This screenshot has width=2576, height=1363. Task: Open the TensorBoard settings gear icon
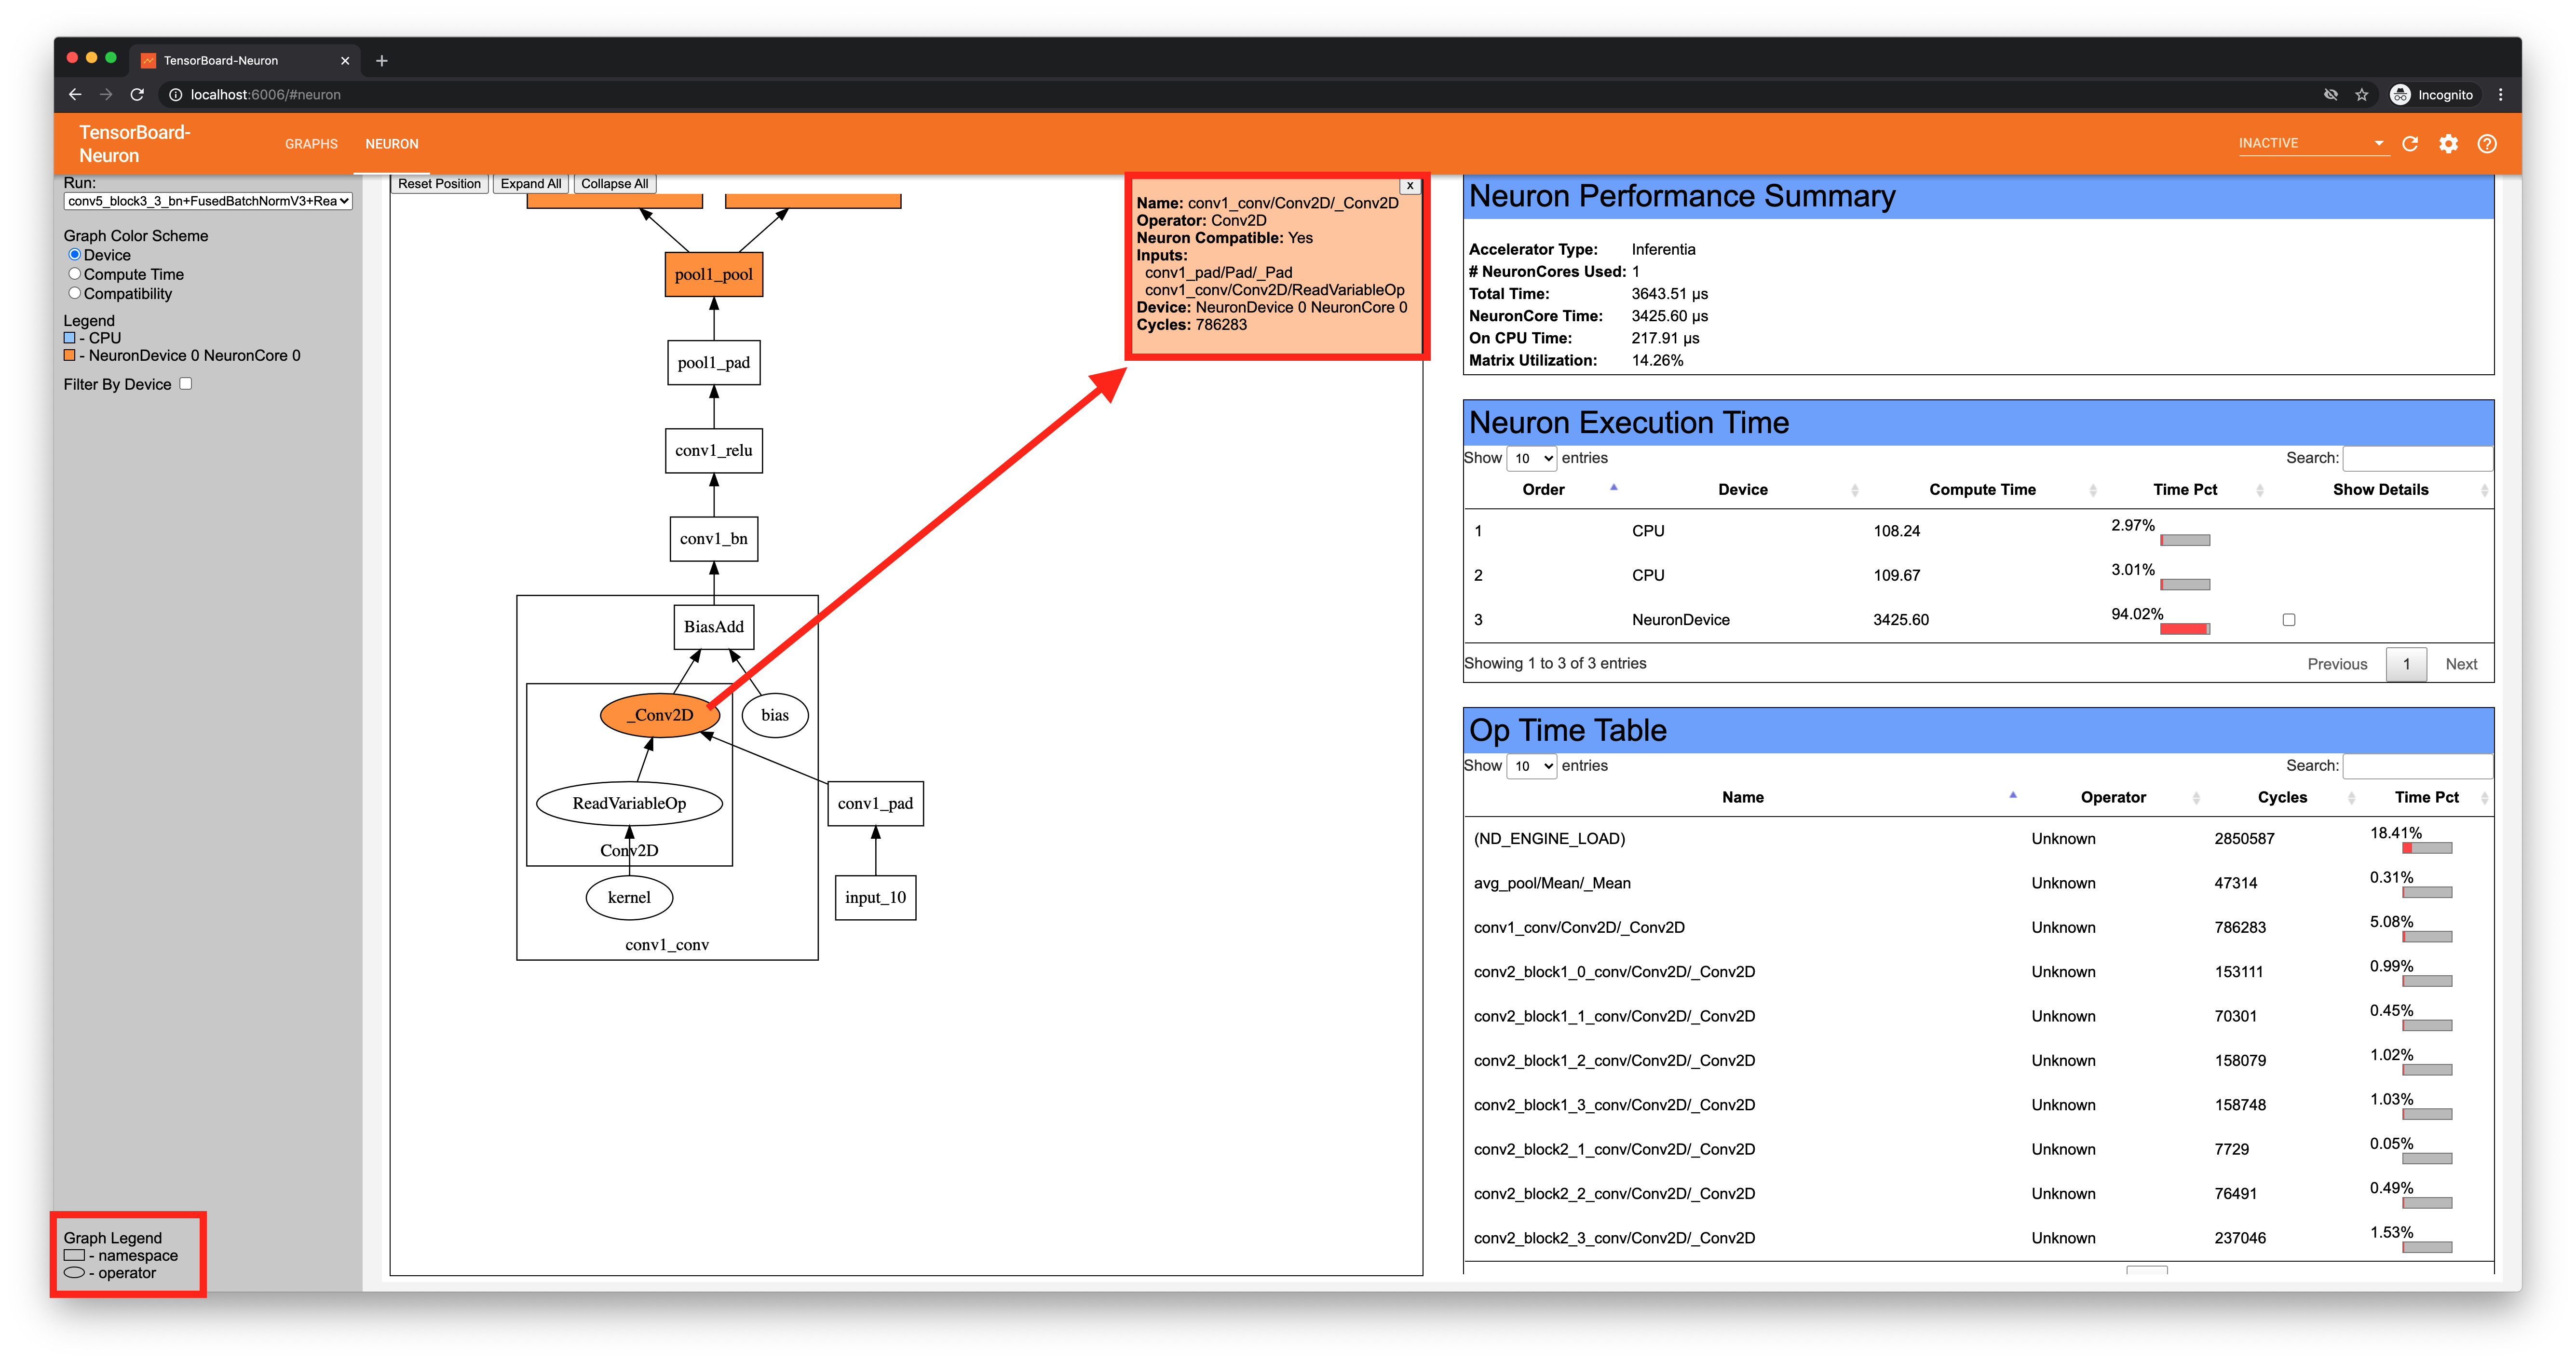click(2448, 144)
